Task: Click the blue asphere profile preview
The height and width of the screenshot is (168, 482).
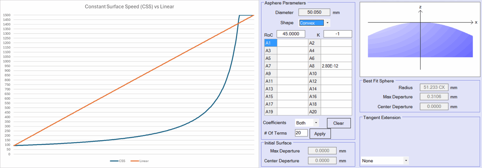Action: pos(420,40)
